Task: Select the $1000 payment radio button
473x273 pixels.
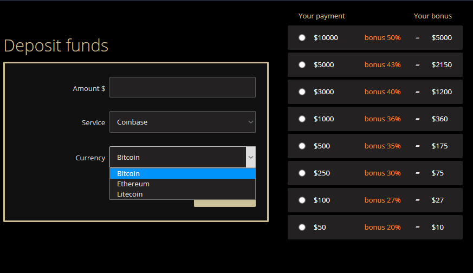Action: pos(302,119)
